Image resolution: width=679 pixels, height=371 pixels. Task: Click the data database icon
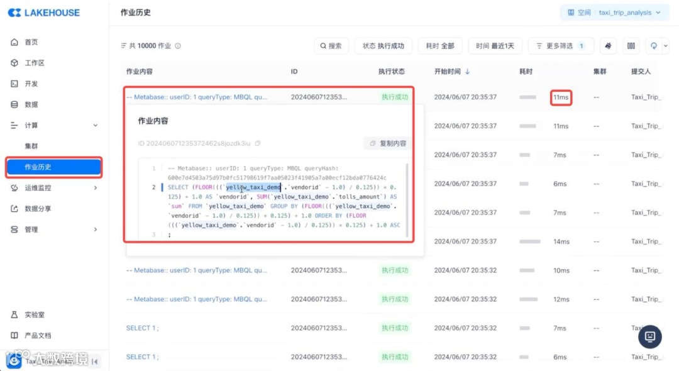coord(14,104)
